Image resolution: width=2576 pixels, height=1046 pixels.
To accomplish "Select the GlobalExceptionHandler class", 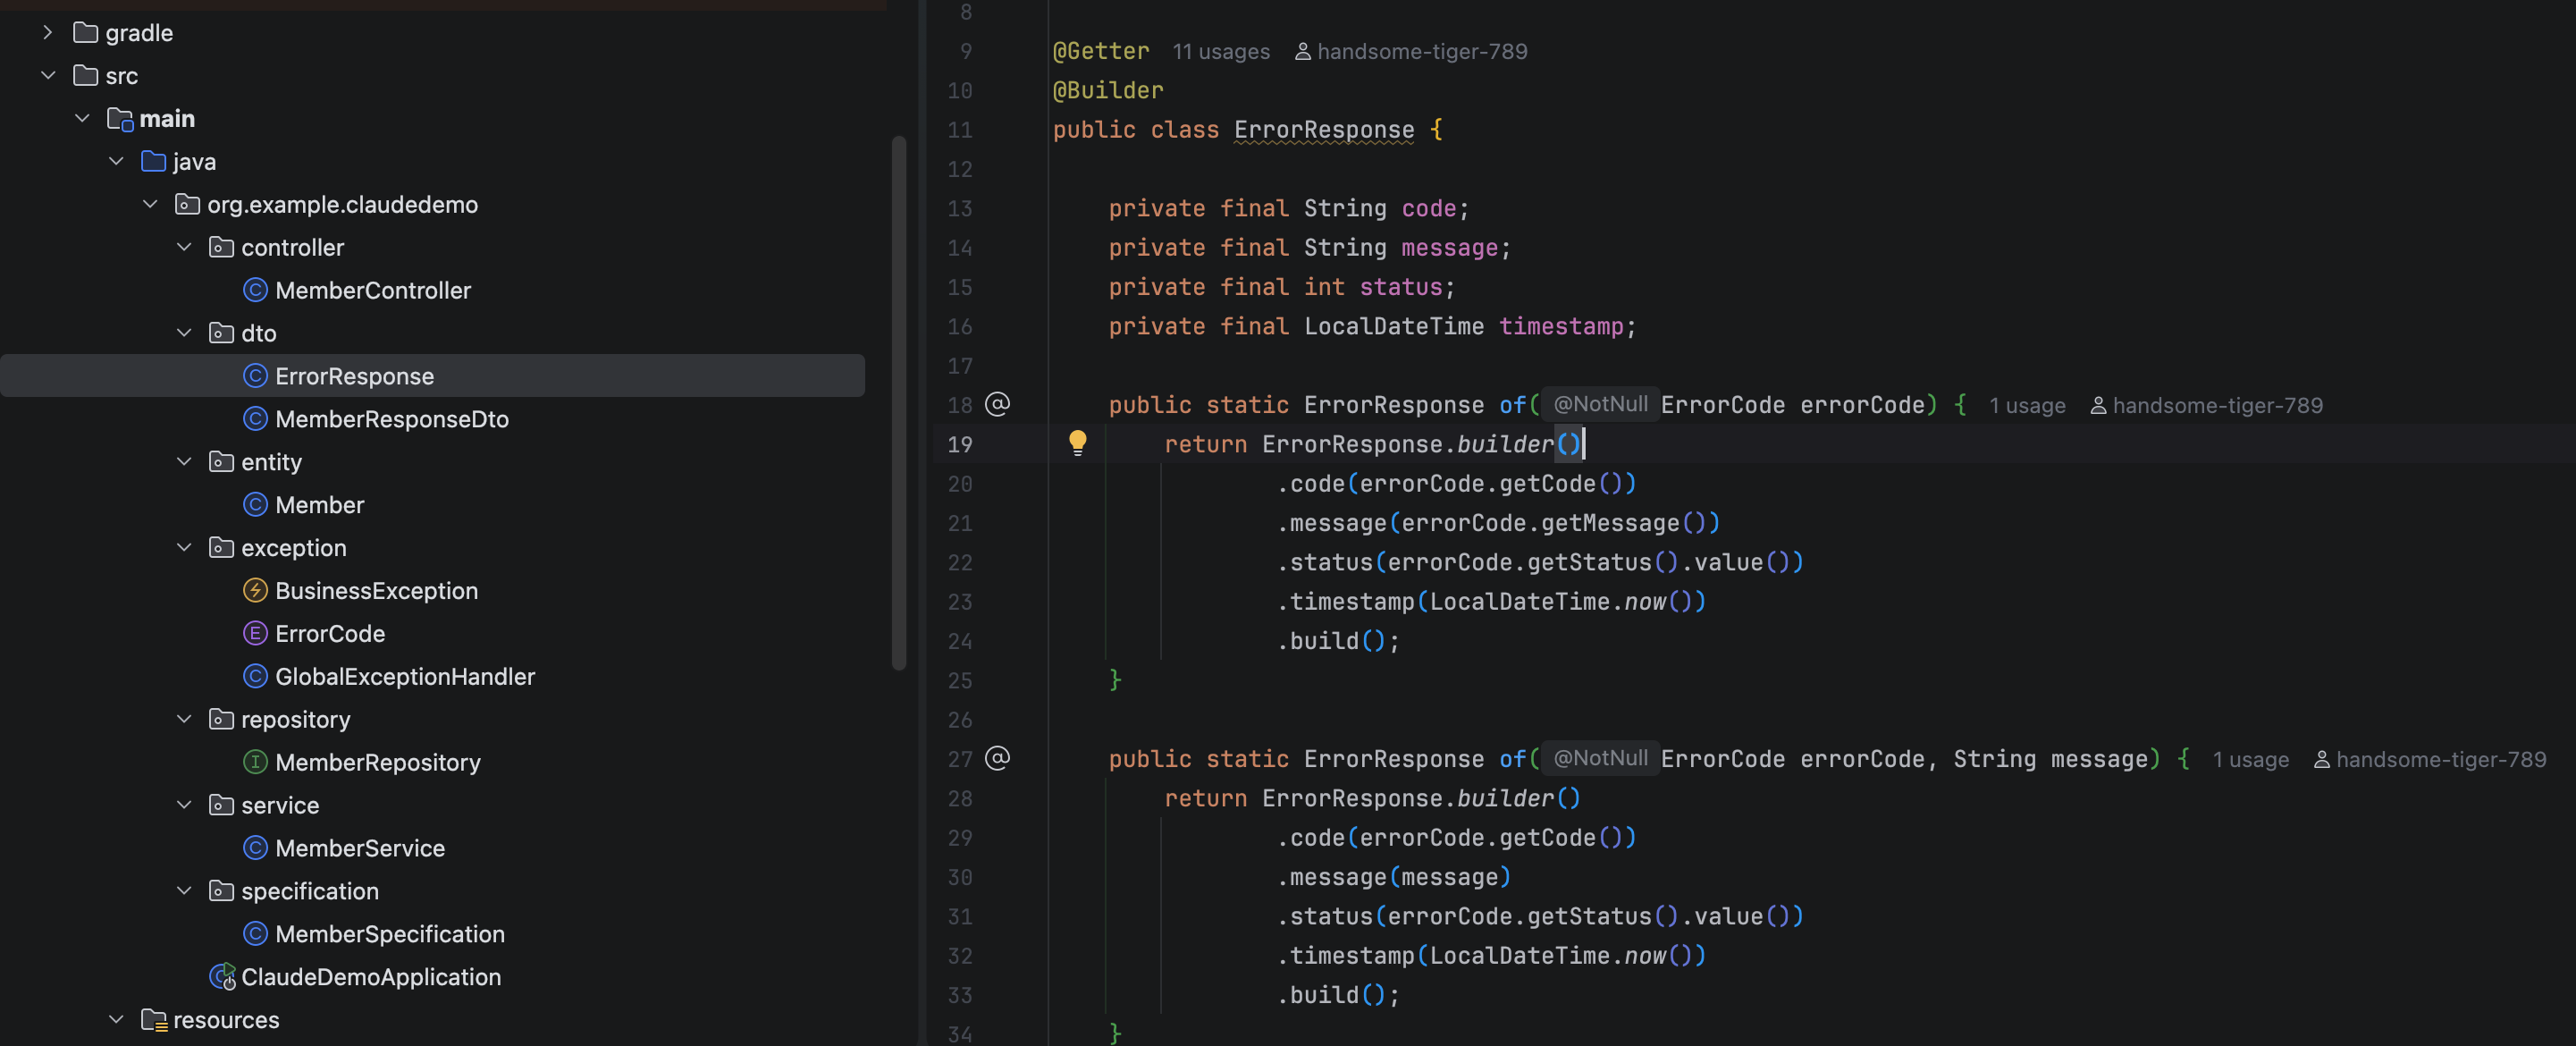I will click(404, 677).
